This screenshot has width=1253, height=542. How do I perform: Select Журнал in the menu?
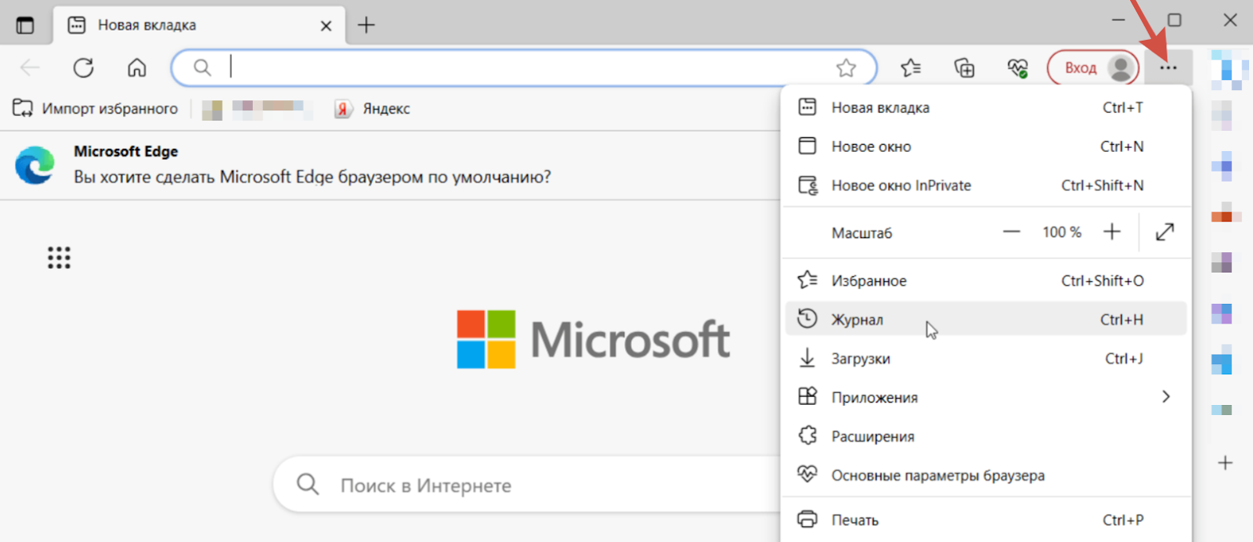click(x=858, y=320)
